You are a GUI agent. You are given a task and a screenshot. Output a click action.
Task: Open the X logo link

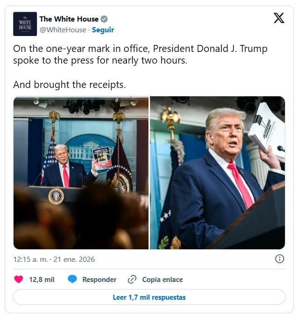[x=279, y=18]
